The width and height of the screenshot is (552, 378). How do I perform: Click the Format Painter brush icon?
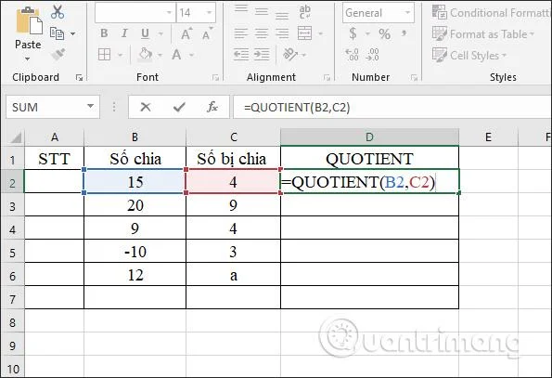[x=58, y=55]
